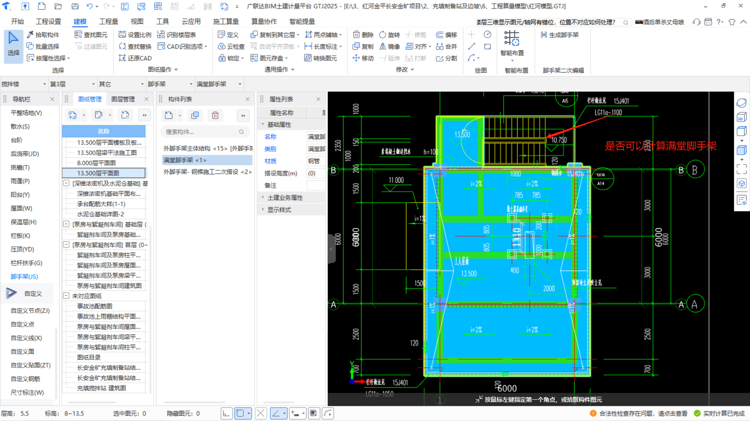
Task: Select the rectangle drawing tool
Action: (487, 46)
